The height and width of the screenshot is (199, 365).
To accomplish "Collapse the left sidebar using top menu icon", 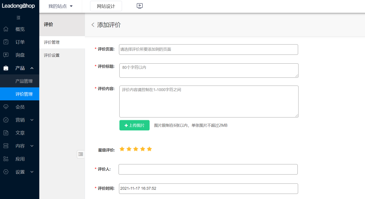I will pos(19,18).
